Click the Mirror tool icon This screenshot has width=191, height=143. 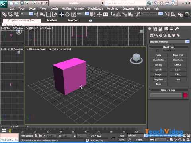tap(167, 14)
